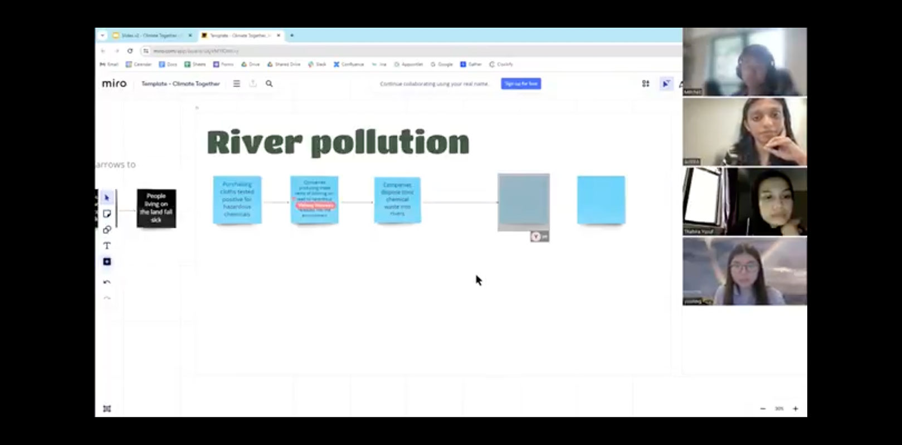Screen dimensions: 902x445
Task: Open Calendar bookmark
Action: coord(139,65)
